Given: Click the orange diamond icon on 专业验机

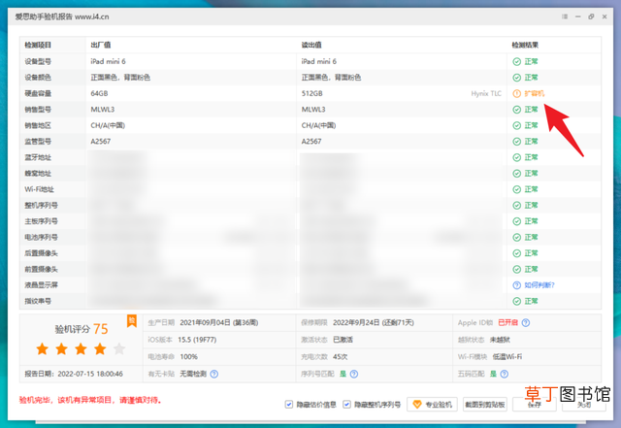Looking at the screenshot, I should (416, 404).
